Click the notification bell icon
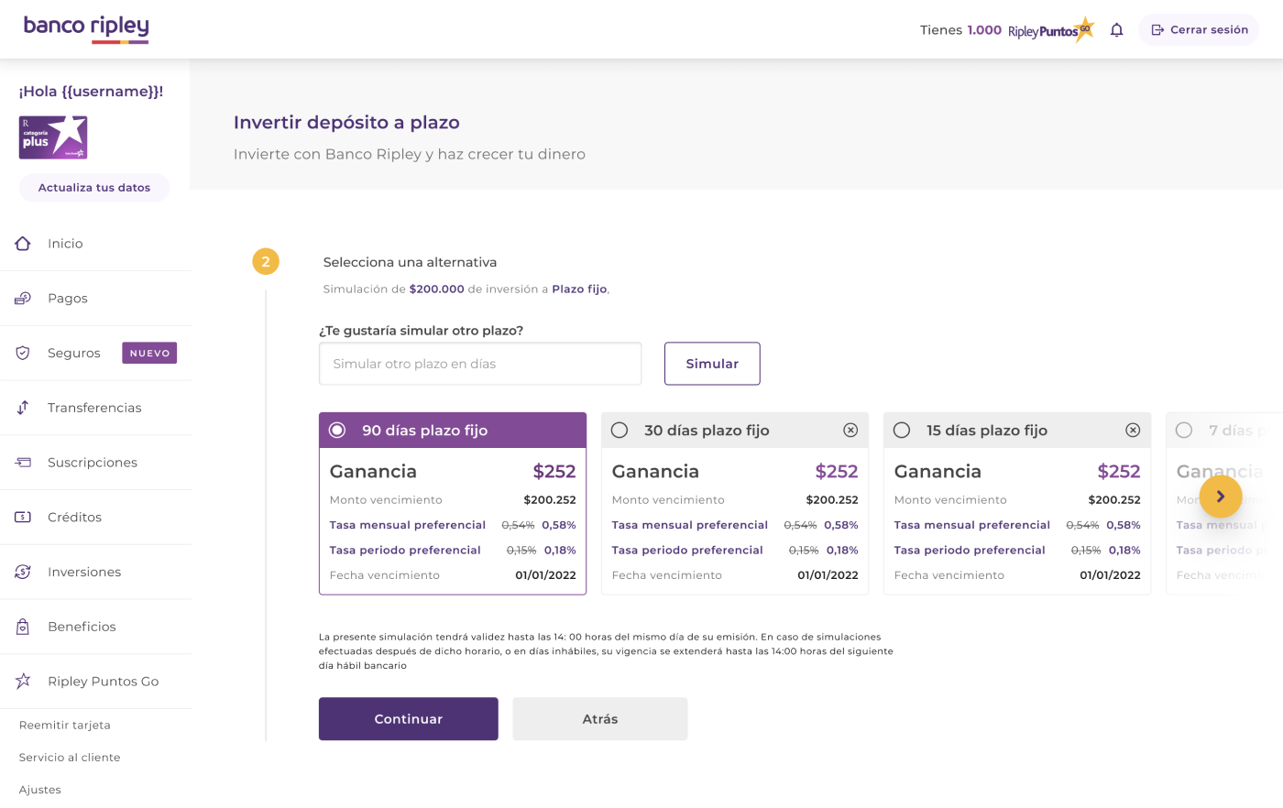 click(1116, 30)
